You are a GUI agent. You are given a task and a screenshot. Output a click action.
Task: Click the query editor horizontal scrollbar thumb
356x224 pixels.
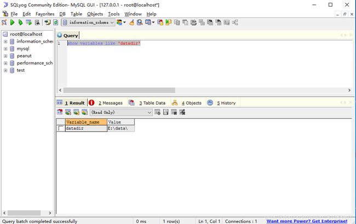coord(119,90)
